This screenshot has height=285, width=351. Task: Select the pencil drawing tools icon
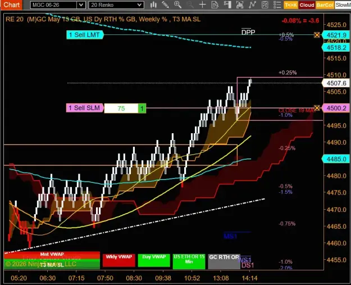pyautogui.click(x=166, y=4)
